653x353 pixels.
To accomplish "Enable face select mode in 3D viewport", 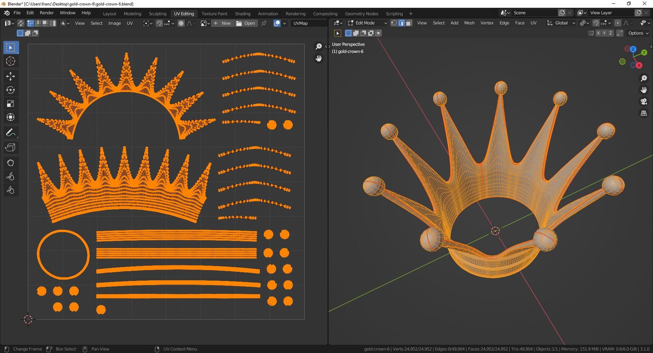I will point(409,23).
